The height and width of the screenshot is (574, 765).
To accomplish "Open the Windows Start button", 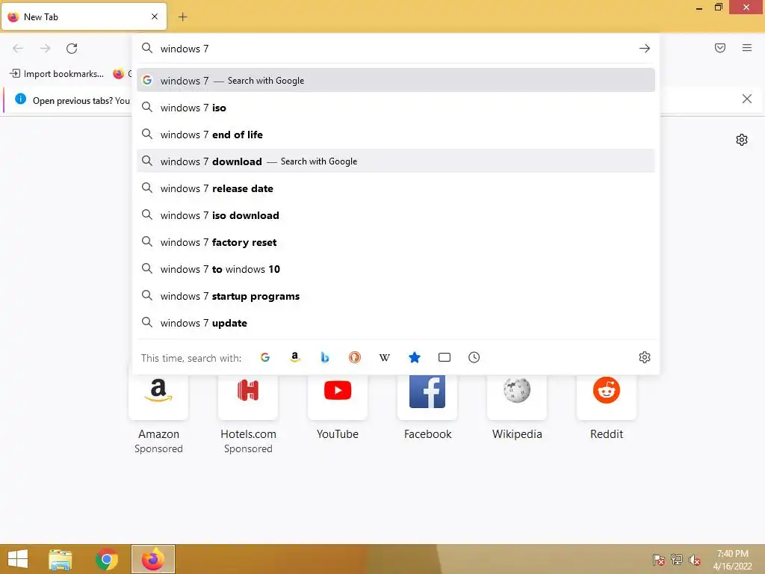I will pos(18,559).
